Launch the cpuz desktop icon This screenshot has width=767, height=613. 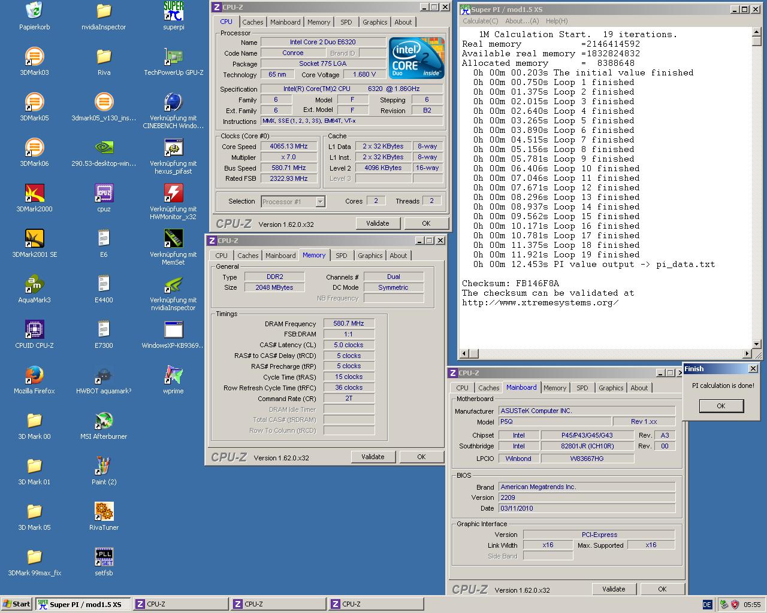104,193
